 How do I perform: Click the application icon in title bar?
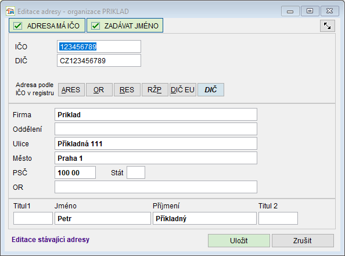[10, 11]
